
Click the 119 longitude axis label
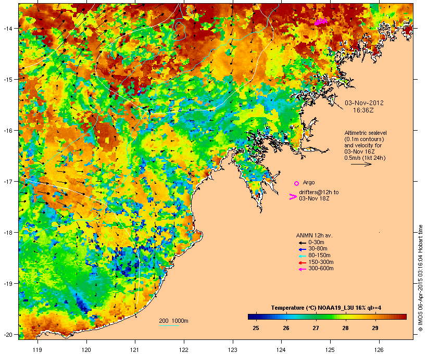(x=37, y=350)
